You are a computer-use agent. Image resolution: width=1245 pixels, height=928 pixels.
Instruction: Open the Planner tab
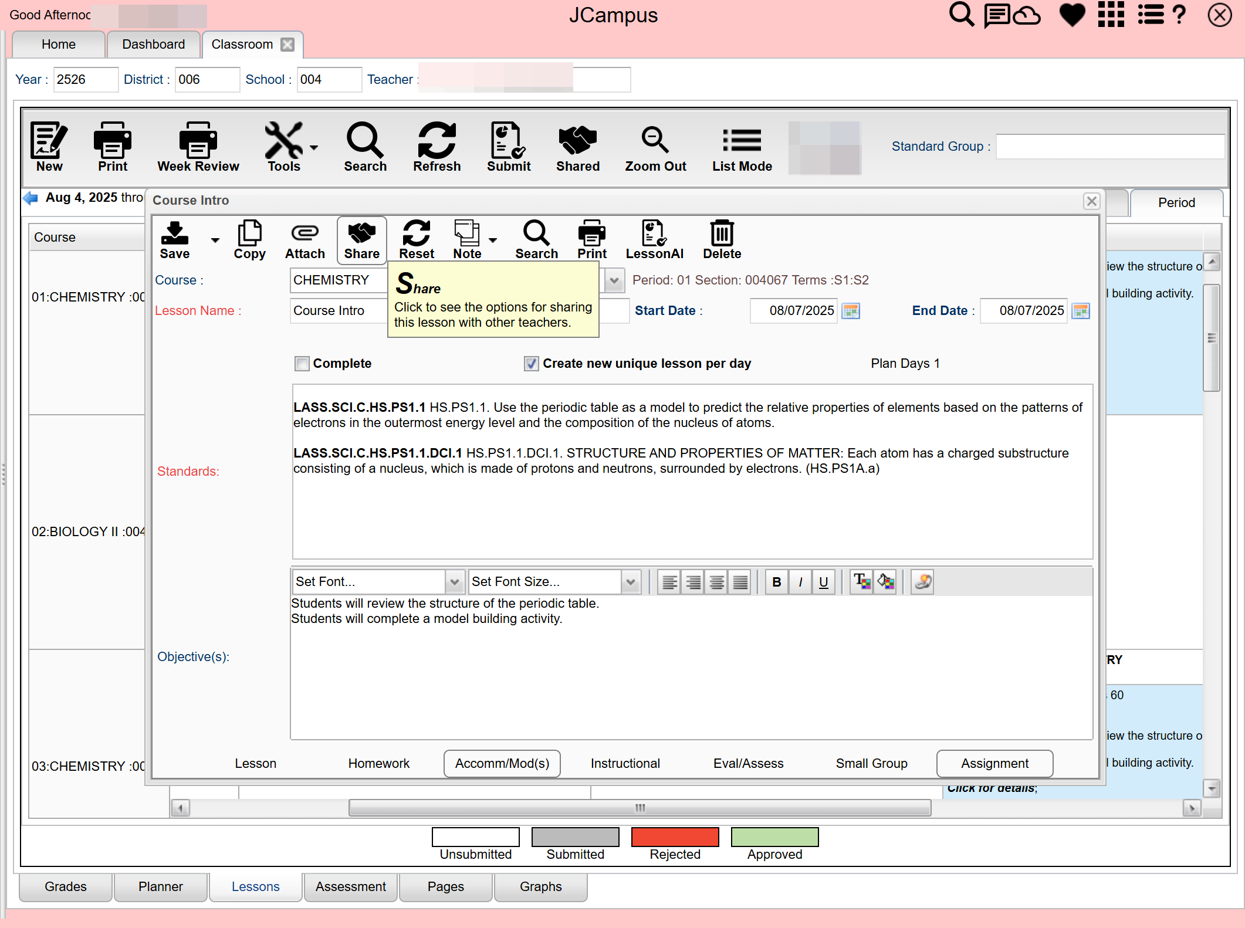(161, 886)
